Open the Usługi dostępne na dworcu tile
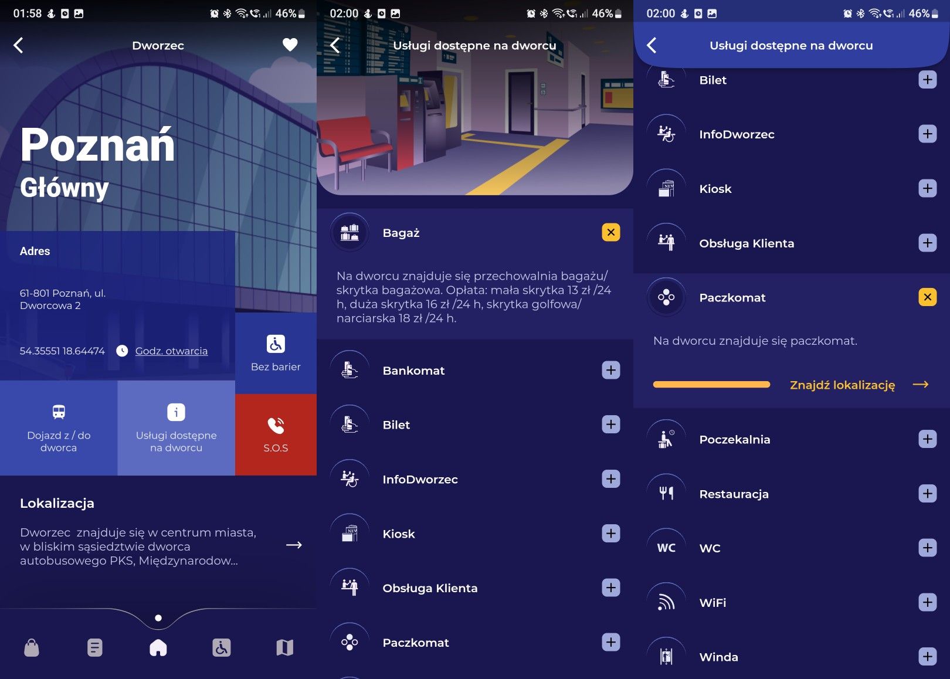Screen dimensions: 950x679 (176, 428)
